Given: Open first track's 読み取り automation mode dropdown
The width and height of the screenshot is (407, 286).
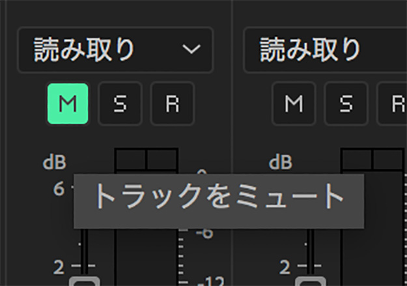Looking at the screenshot, I should click(x=115, y=50).
